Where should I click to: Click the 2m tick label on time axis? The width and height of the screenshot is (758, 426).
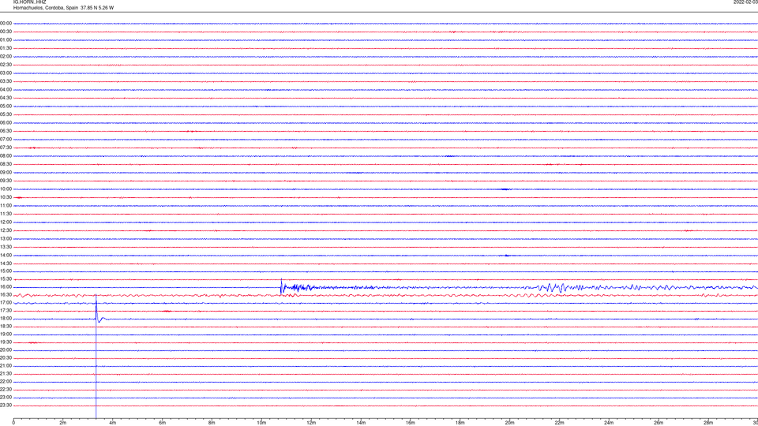pyautogui.click(x=63, y=423)
